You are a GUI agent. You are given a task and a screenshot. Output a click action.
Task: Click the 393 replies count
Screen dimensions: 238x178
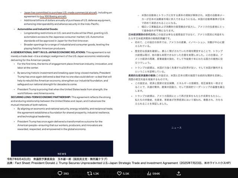[x=66, y=174]
